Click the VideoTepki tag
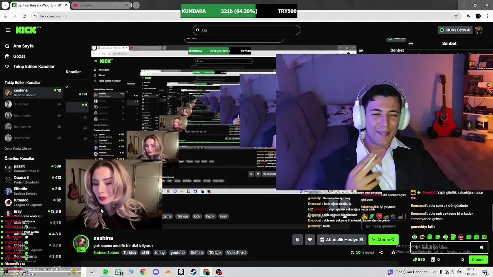 (x=236, y=253)
